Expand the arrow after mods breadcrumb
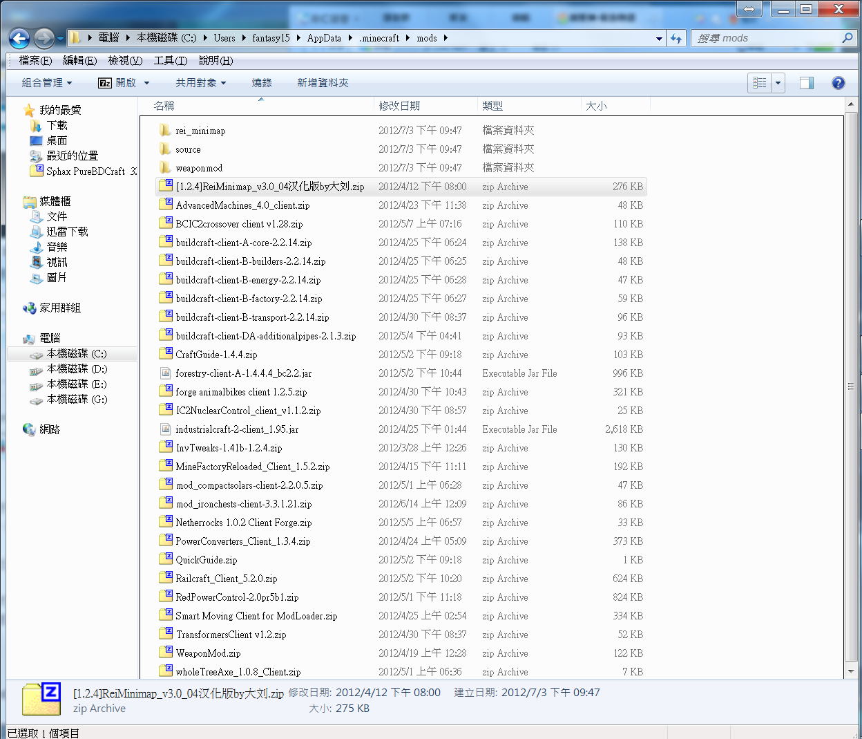 click(446, 38)
